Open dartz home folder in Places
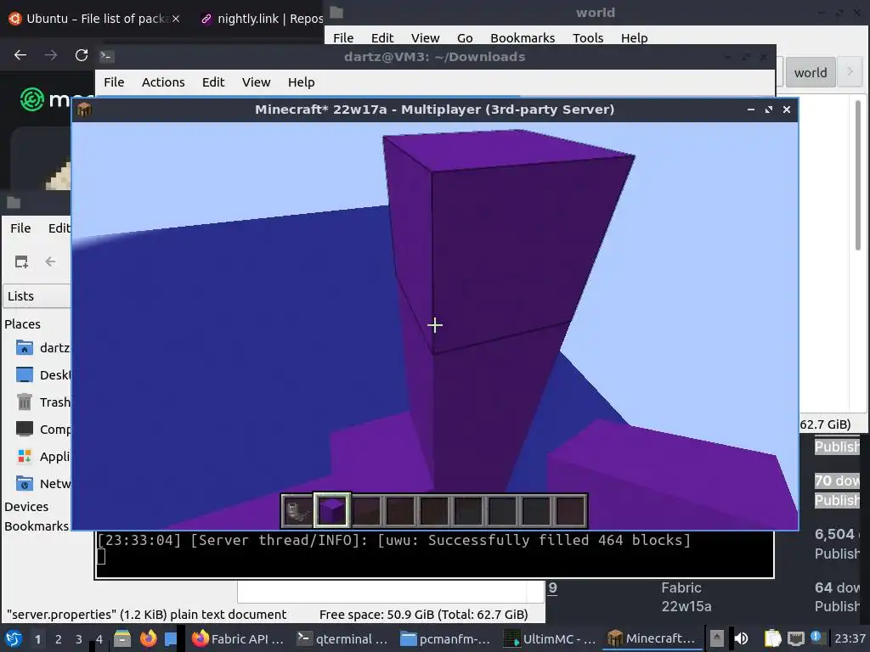 [43, 347]
